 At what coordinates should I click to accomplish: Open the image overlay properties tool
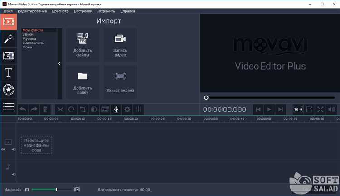pos(105,110)
